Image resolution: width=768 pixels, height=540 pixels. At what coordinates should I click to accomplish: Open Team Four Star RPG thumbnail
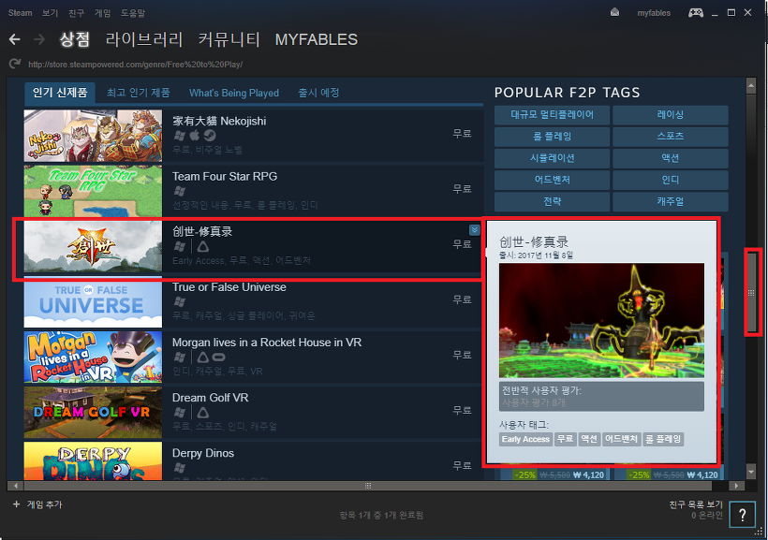pyautogui.click(x=93, y=191)
